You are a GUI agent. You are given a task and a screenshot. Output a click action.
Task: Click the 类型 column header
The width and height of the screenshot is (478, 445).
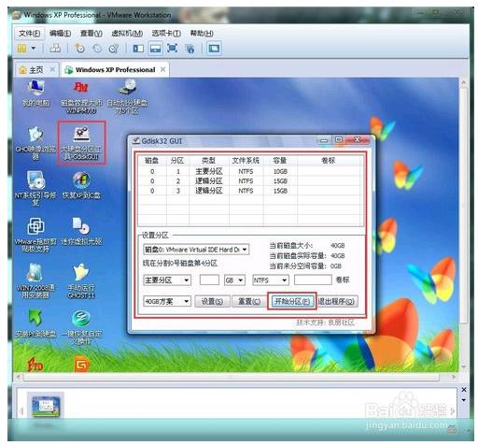tap(209, 161)
